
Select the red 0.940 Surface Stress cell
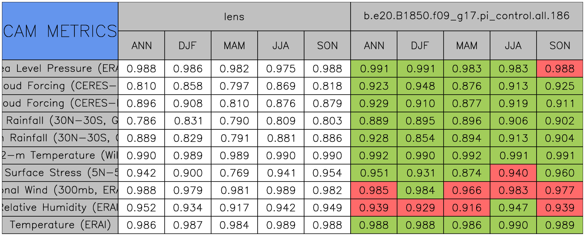pyautogui.click(x=513, y=173)
